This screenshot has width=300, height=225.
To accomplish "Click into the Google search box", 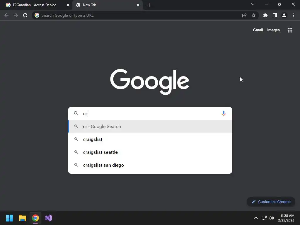I will pos(150,113).
